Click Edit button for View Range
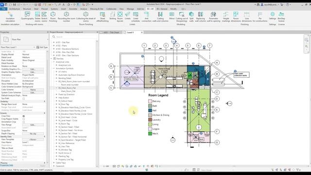311x175 pixels. click(x=33, y=125)
